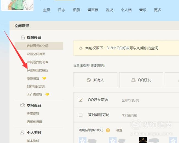Click 个人资料 section heading

34,133
